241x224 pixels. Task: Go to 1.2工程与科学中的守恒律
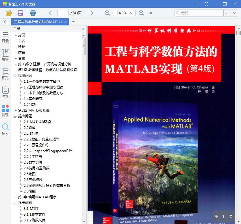click(x=44, y=87)
